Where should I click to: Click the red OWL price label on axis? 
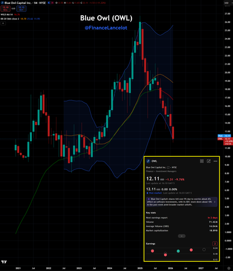[220, 139]
